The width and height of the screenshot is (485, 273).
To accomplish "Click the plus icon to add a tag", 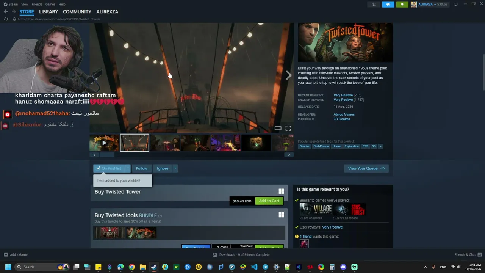I will point(380,146).
